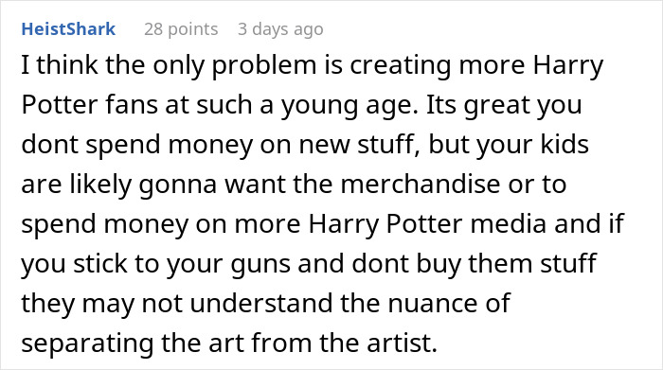
Task: Click the word problem in the comment
Action: [264, 65]
